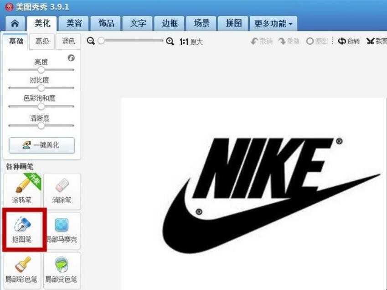Select the 基础 adjustments sub-tab
Image resolution: width=387 pixels, height=290 pixels.
click(x=15, y=41)
